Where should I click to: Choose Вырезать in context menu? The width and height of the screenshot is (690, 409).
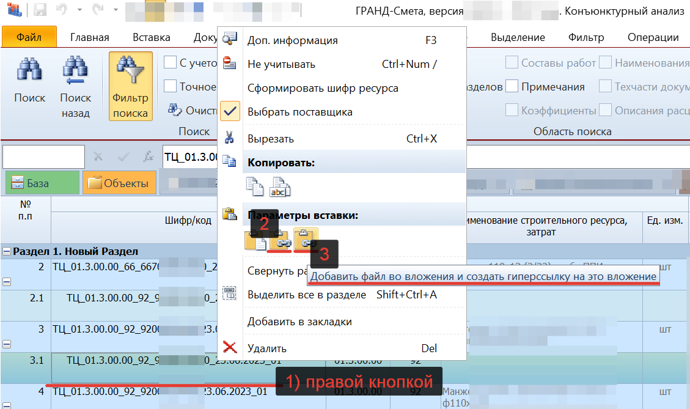tap(342, 138)
